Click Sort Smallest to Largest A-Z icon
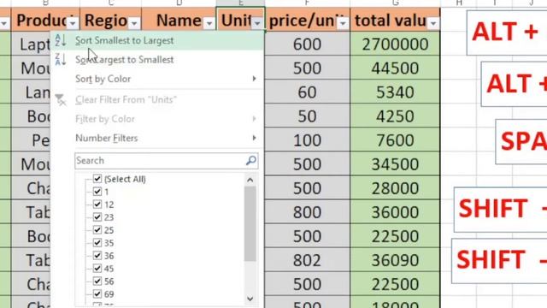 click(61, 40)
